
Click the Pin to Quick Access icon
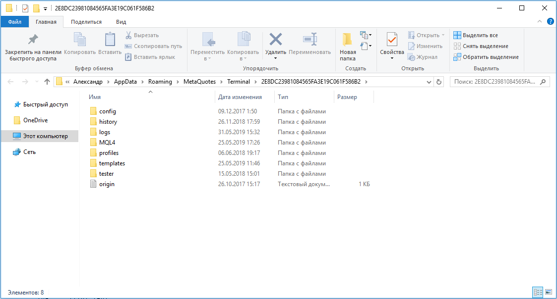[33, 40]
